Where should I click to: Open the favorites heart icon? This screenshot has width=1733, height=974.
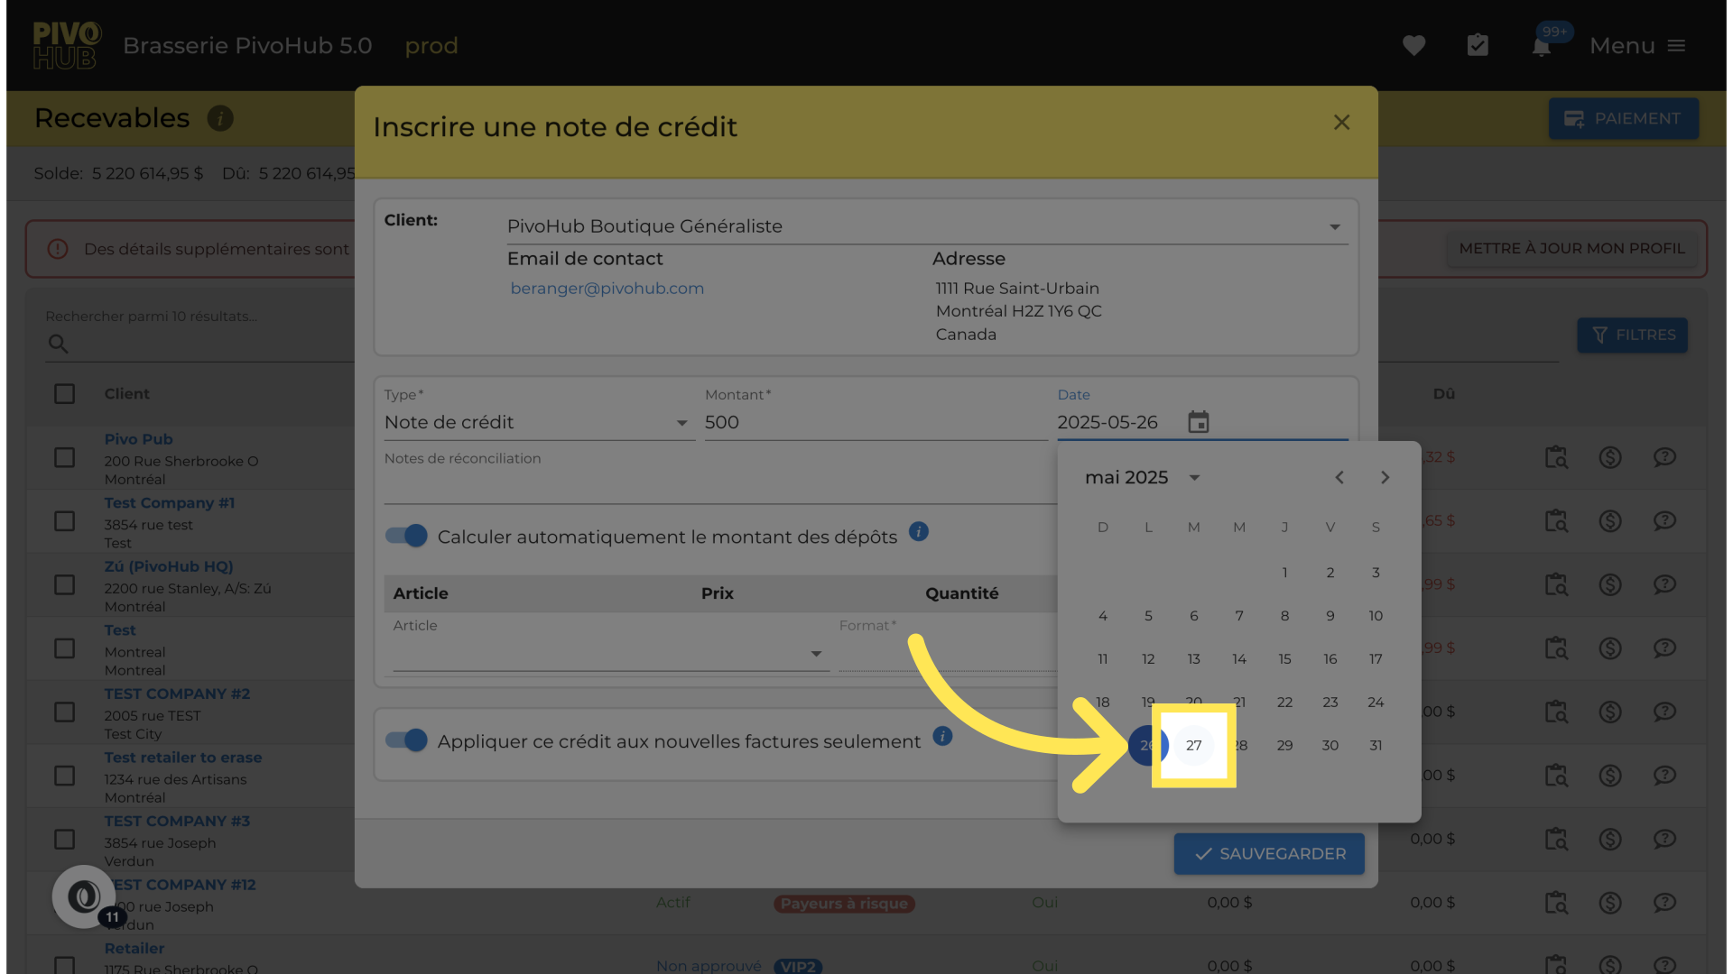1413,46
